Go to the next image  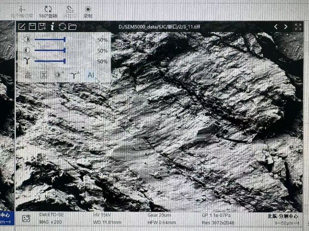point(286,27)
